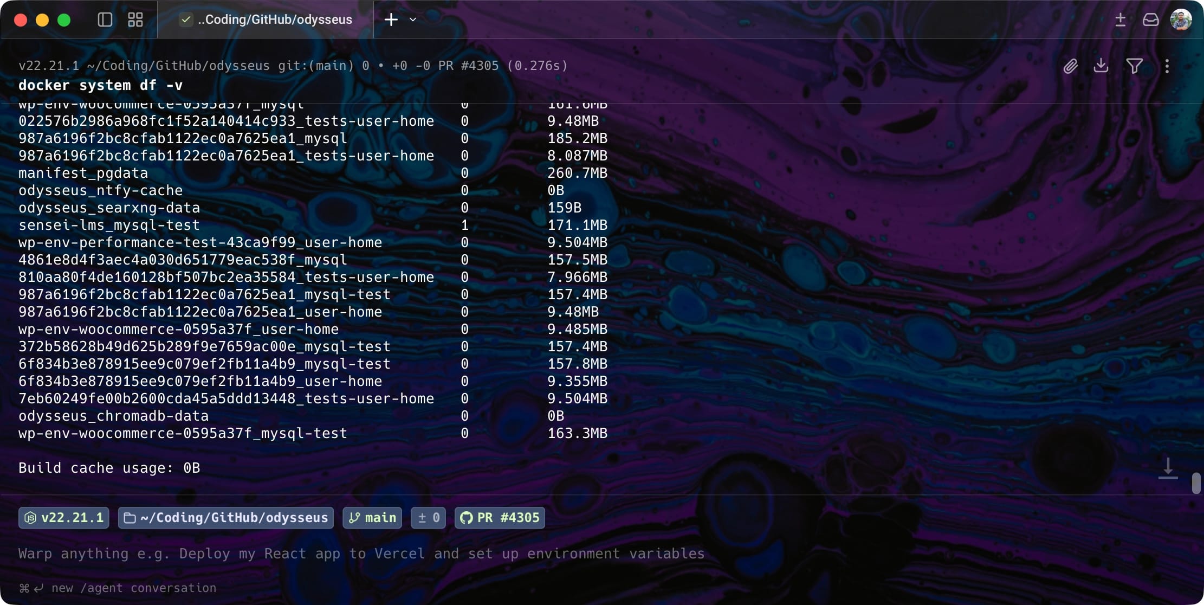Click the docker system df -v command text
The width and height of the screenshot is (1204, 605).
tap(101, 86)
